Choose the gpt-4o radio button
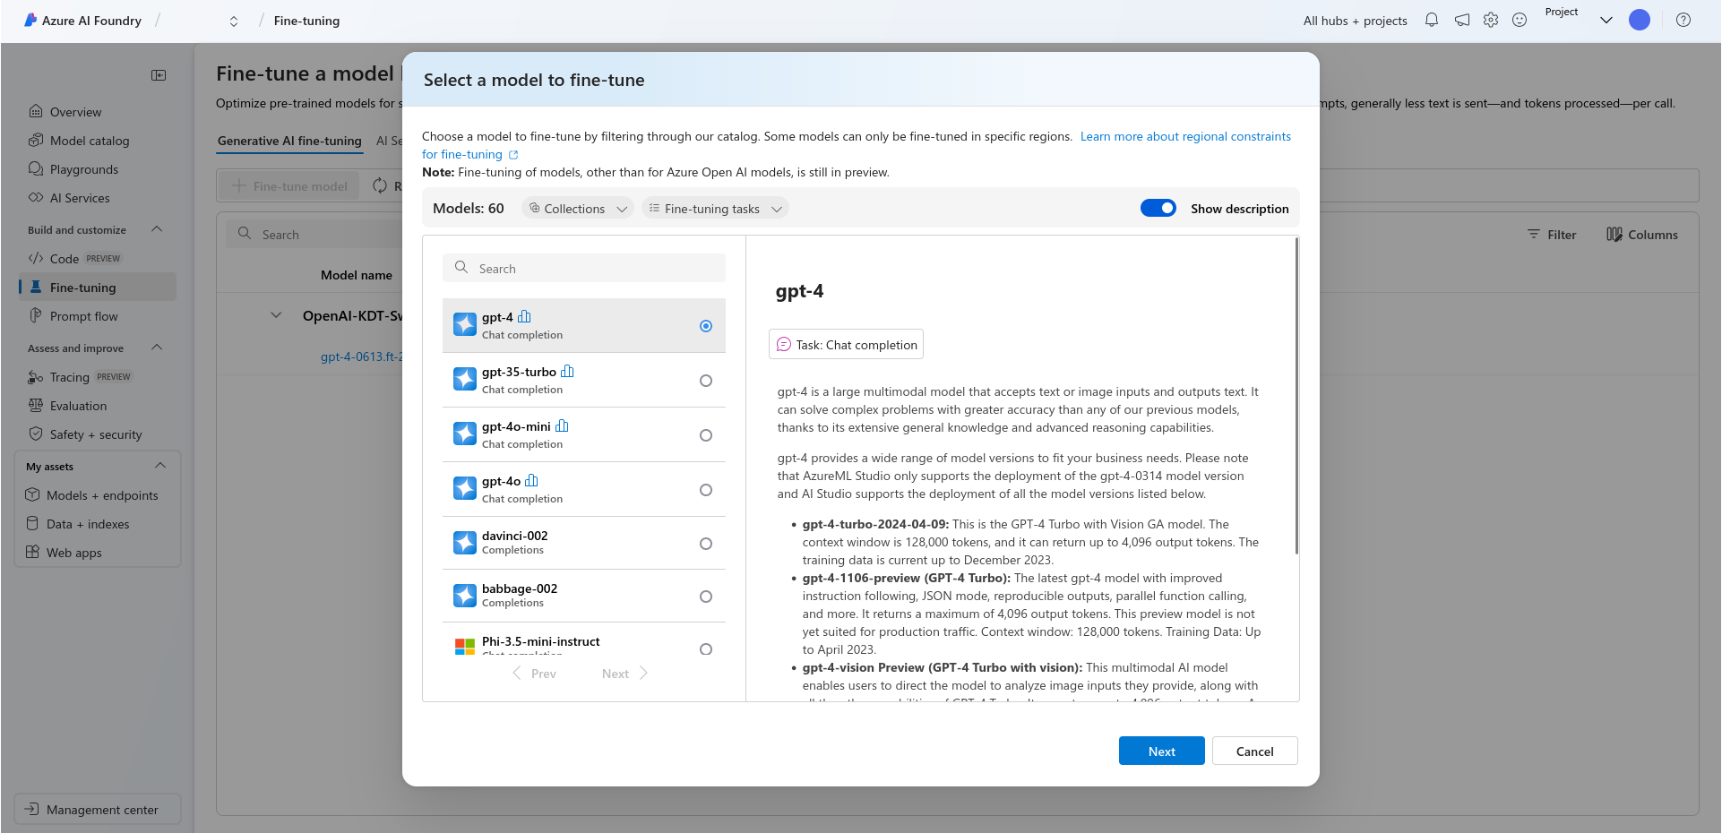Screen dimensions: 1722x833 coord(706,490)
